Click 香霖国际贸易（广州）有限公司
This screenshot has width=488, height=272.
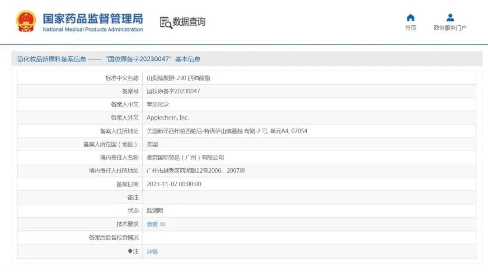[x=185, y=157]
